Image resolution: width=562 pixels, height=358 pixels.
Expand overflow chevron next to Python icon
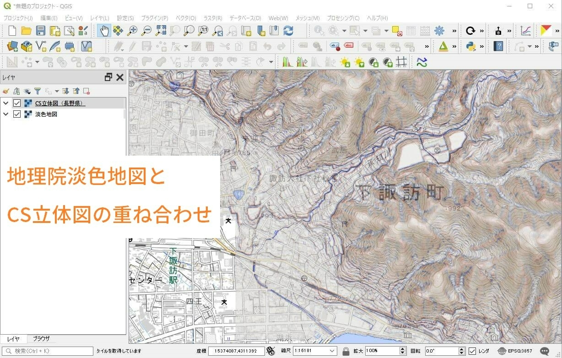[482, 46]
